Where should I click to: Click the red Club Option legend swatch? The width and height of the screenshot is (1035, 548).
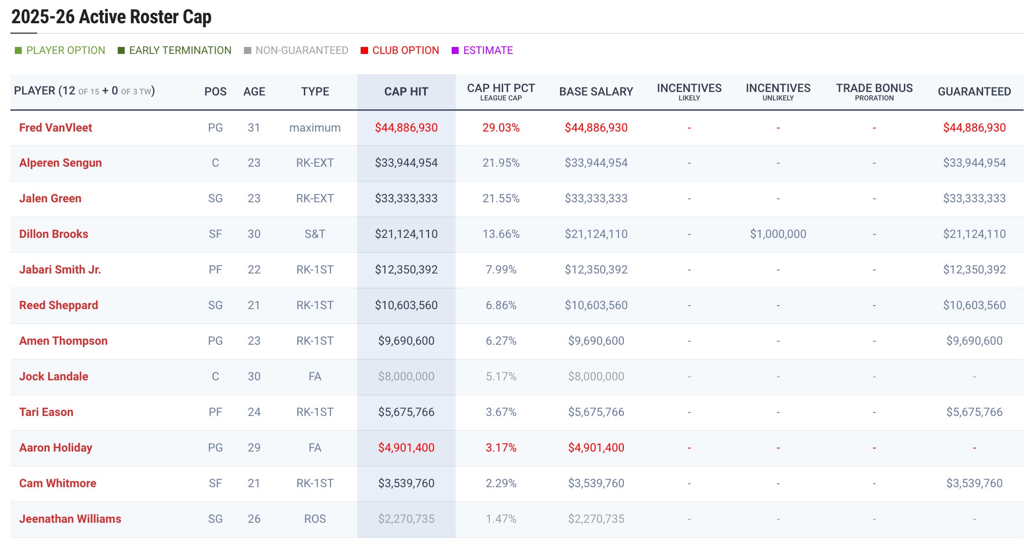[364, 50]
